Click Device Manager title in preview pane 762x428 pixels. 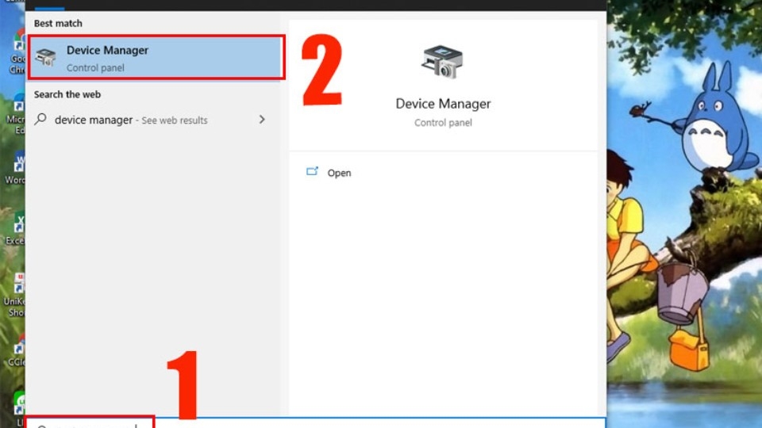[443, 104]
